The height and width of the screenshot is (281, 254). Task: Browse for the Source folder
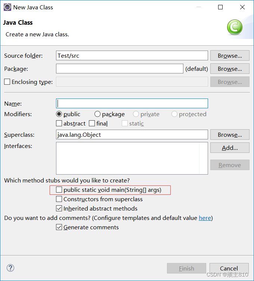[230, 55]
